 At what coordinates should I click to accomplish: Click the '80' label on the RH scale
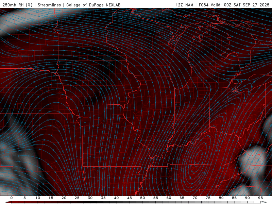point(221,198)
